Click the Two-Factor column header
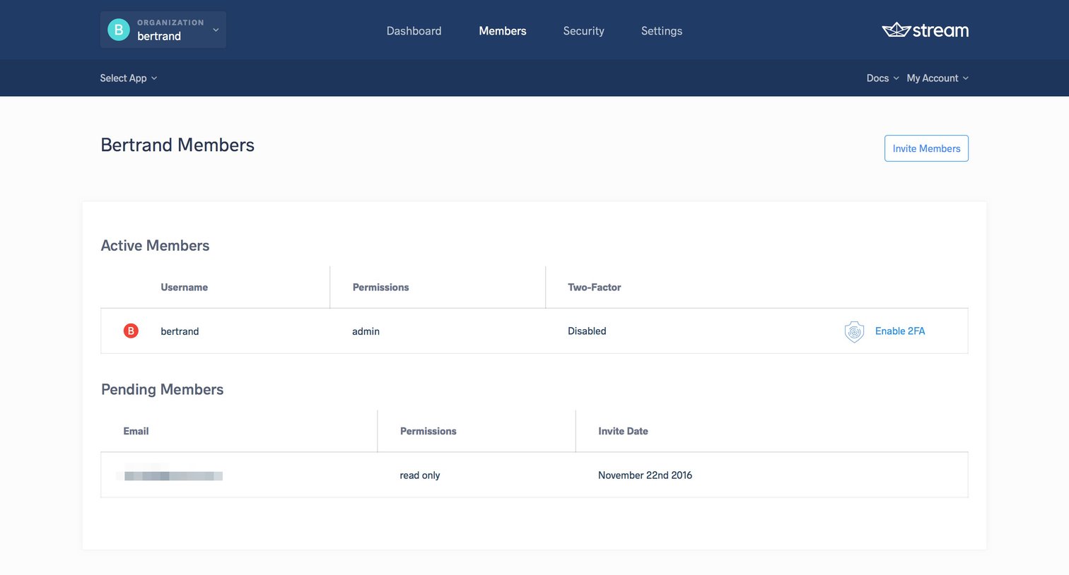 point(594,287)
